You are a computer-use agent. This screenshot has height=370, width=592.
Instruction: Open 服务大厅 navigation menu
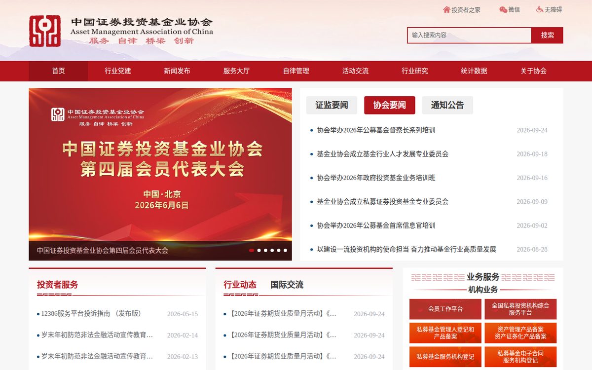(236, 71)
